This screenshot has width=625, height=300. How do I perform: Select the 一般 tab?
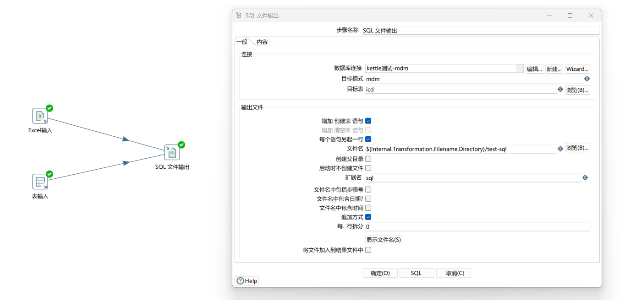click(242, 42)
